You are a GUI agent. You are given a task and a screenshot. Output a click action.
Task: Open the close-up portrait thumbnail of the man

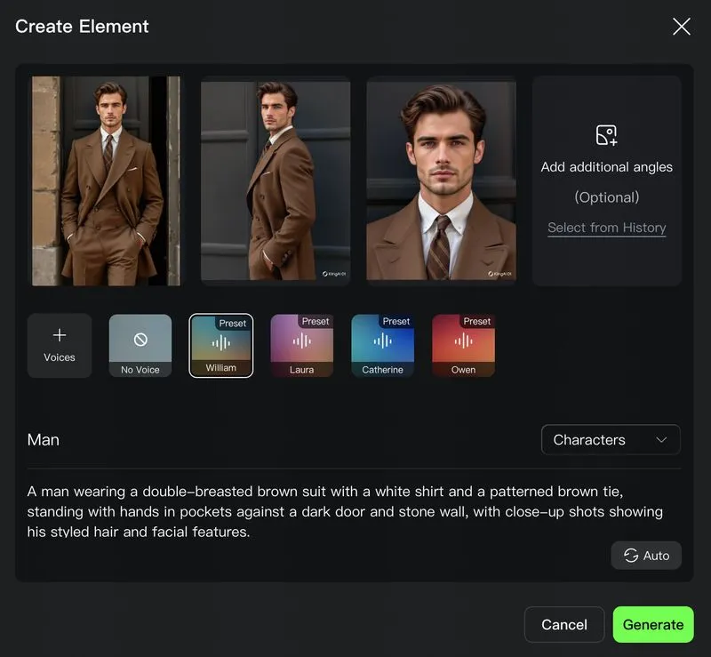pos(441,180)
